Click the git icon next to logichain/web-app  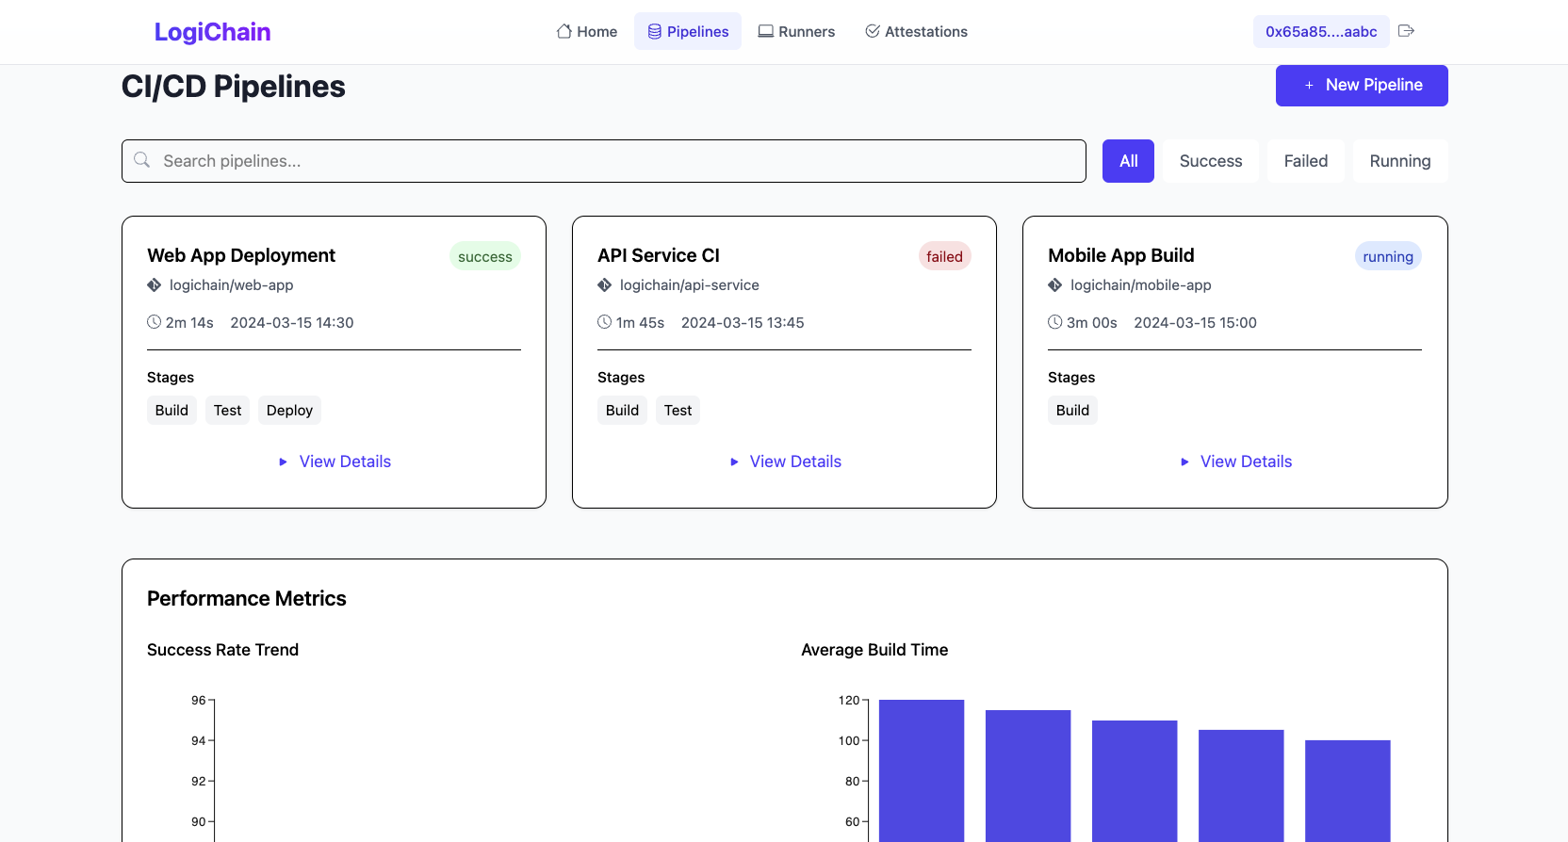[x=155, y=285]
